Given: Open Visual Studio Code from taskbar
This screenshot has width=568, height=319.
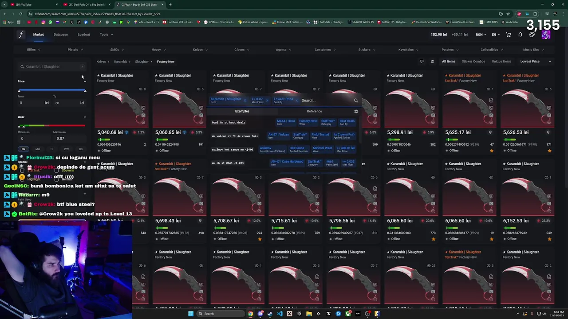Looking at the screenshot, I should [x=280, y=314].
